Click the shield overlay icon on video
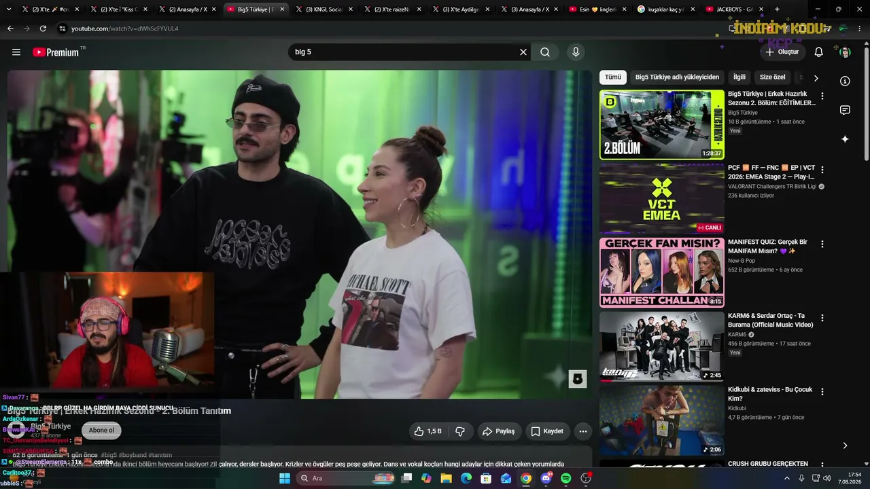Image resolution: width=870 pixels, height=489 pixels. (x=578, y=379)
